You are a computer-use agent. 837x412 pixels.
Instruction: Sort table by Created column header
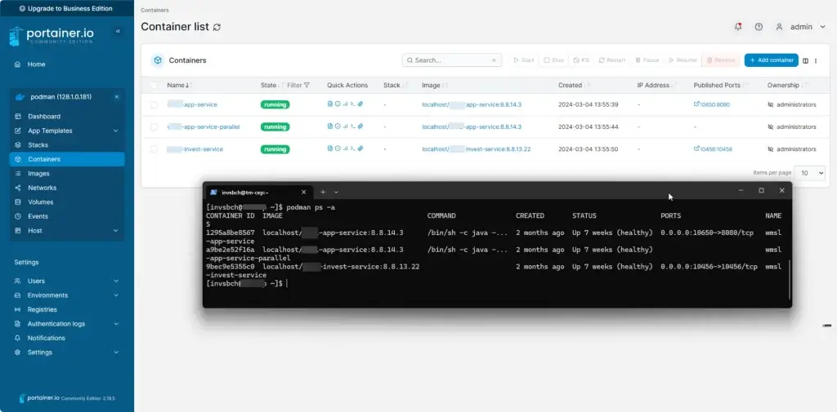(575, 86)
